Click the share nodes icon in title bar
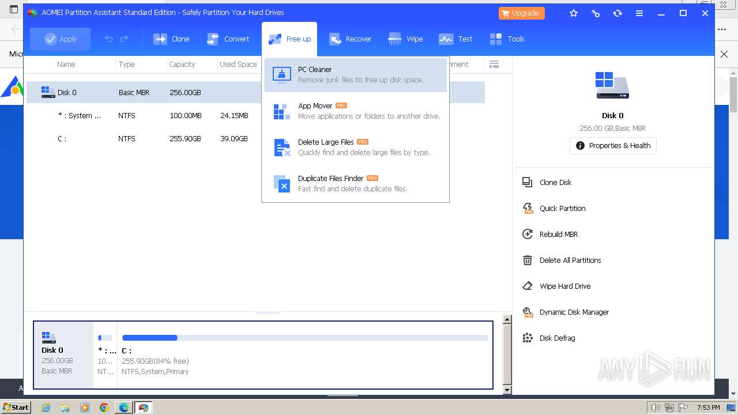Screen dimensions: 738x415 (x=596, y=13)
